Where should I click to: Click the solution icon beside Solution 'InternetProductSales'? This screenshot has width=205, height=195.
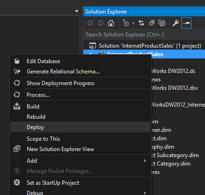pyautogui.click(x=92, y=46)
